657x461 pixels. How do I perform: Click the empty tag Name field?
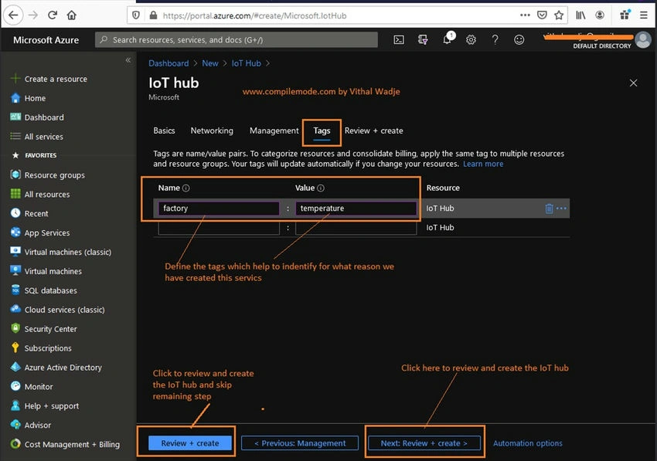pos(219,228)
